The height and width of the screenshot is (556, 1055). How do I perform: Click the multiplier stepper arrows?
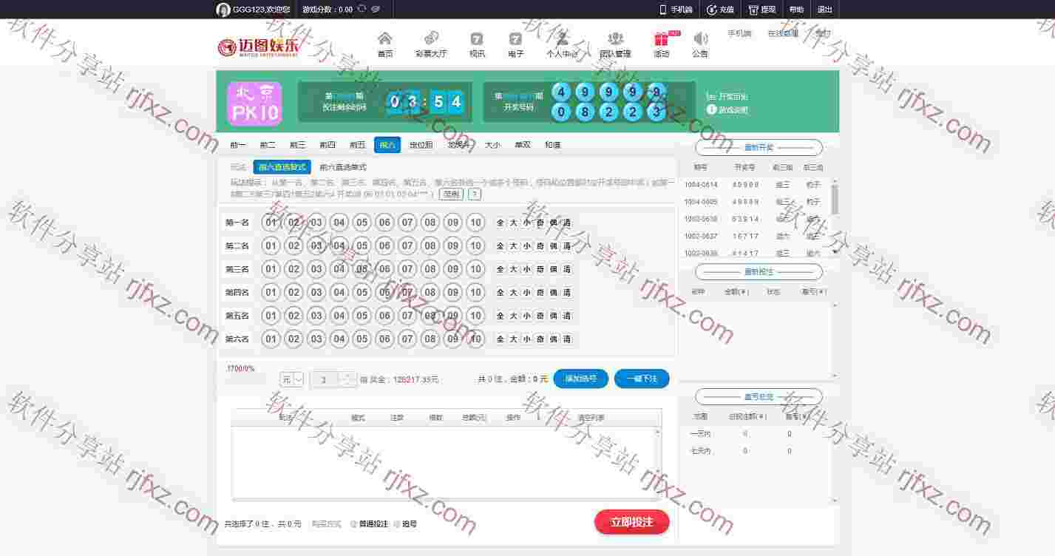point(347,379)
